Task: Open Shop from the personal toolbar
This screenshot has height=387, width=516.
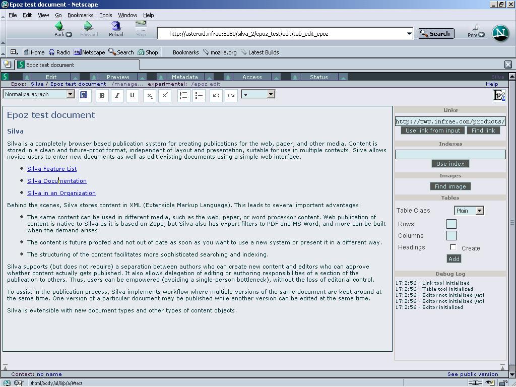Action: [148, 52]
